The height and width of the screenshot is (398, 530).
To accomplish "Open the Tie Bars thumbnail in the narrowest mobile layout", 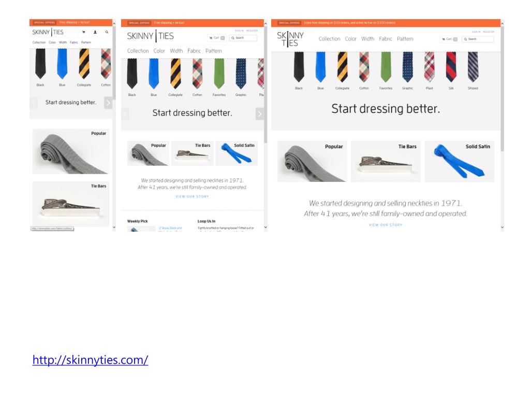I will click(70, 204).
